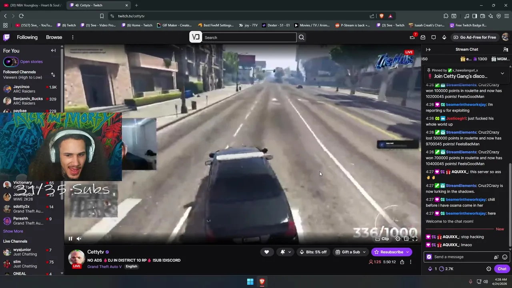This screenshot has width=512, height=288.
Task: Open browser extensions puzzle icon
Action: [x=446, y=16]
